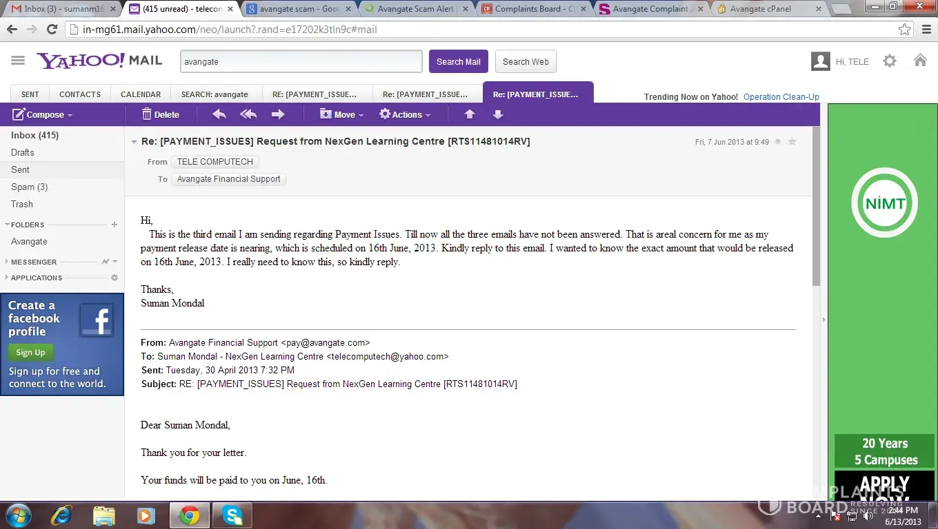Open the Yahoo Mail hamburger menu icon
This screenshot has height=529, width=938.
pyautogui.click(x=18, y=61)
